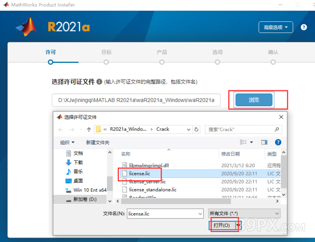Image resolution: width=315 pixels, height=242 pixels.
Task: Expand the filename combo box dropdown
Action: click(200, 214)
